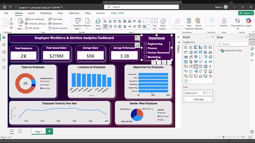
Task: Open Dataverse connector
Action: coord(55,24)
